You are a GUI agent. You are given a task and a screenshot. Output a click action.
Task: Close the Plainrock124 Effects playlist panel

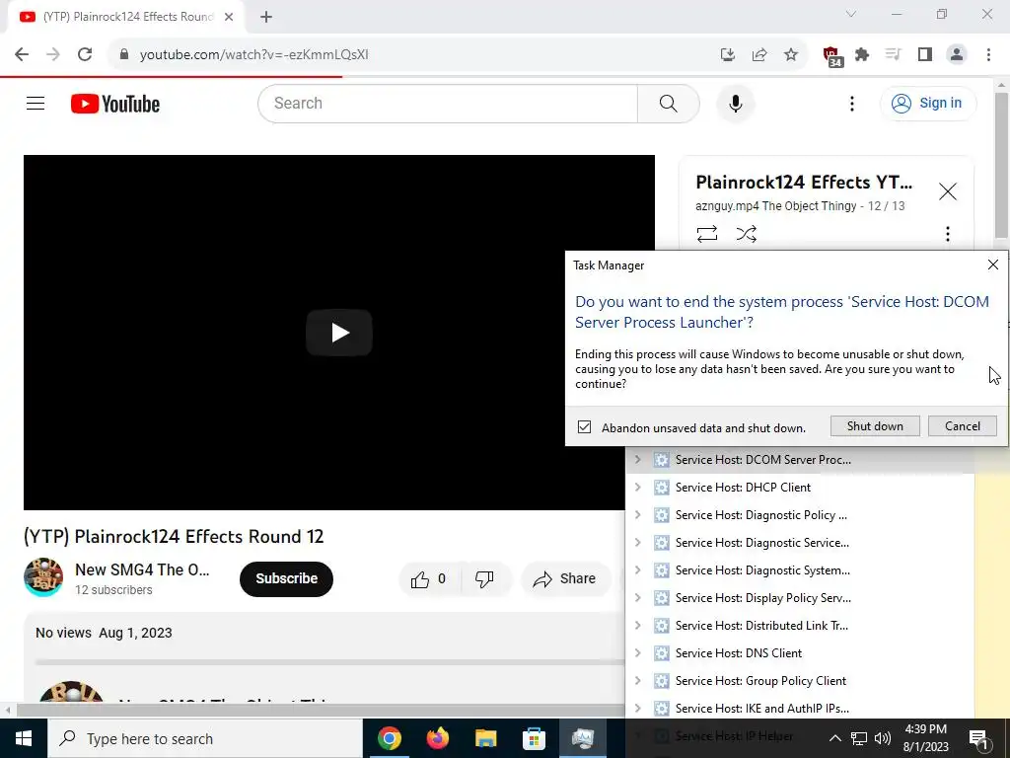coord(948,191)
